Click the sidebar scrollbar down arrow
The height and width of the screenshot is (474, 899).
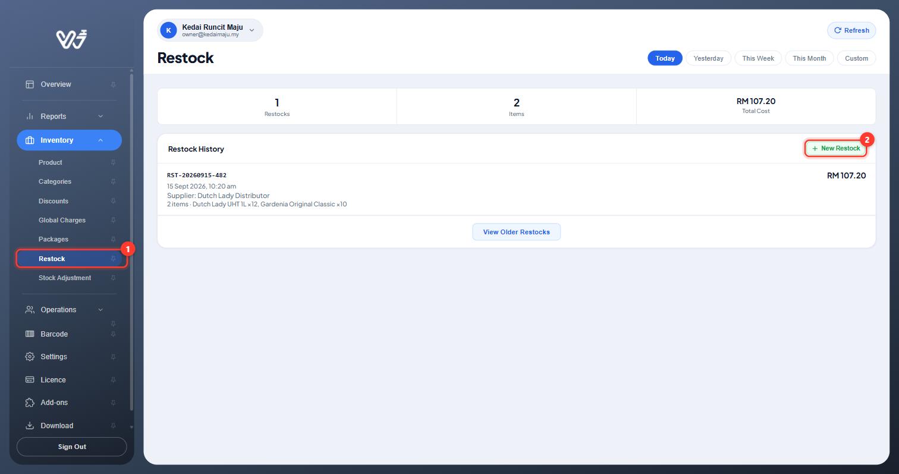pos(131,427)
